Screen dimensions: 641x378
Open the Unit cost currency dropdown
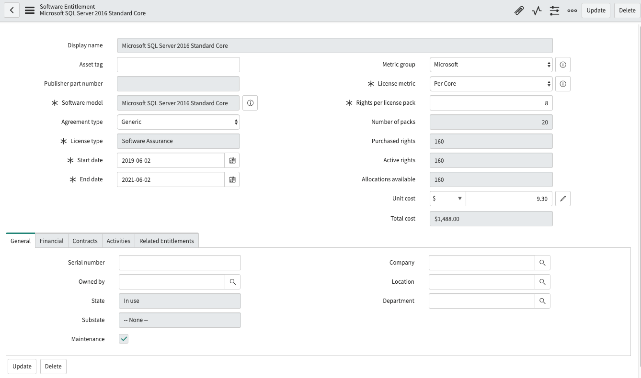(447, 199)
